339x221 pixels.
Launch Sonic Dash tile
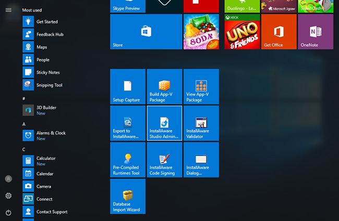pos(316,6)
